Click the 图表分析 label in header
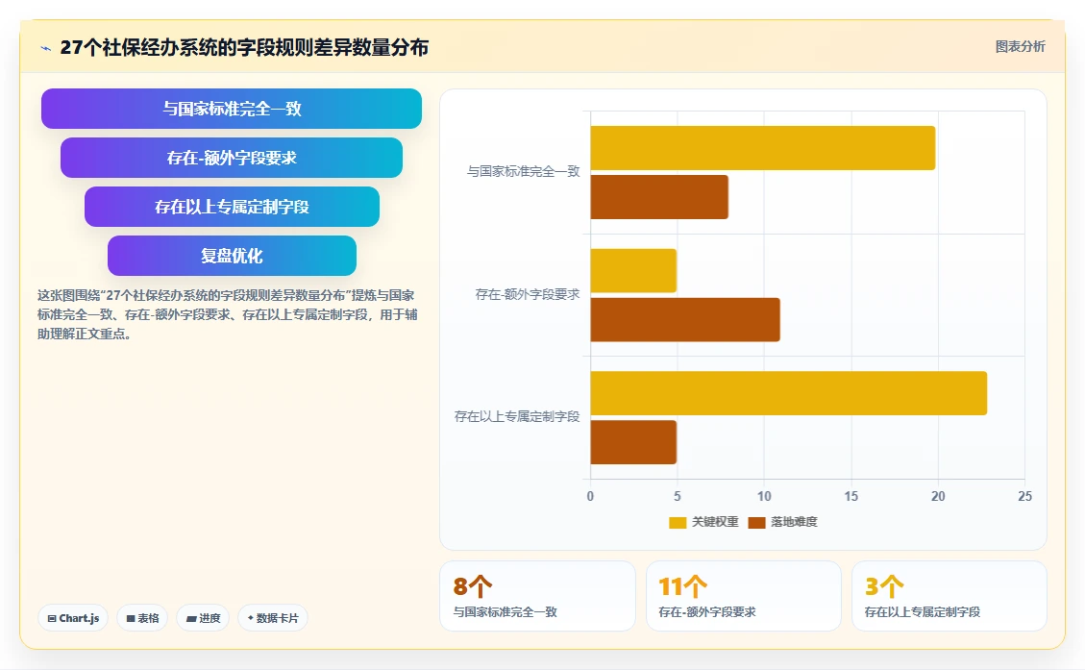 pyautogui.click(x=1020, y=46)
